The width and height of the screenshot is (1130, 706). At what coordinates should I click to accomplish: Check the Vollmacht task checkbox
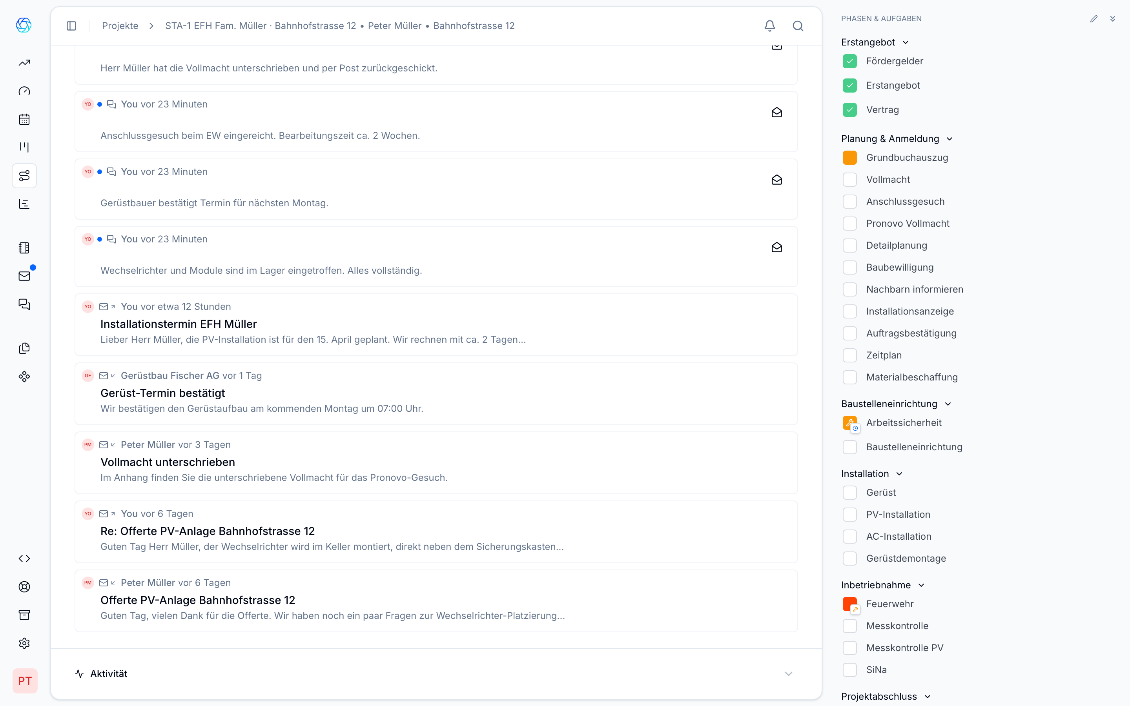coord(849,180)
